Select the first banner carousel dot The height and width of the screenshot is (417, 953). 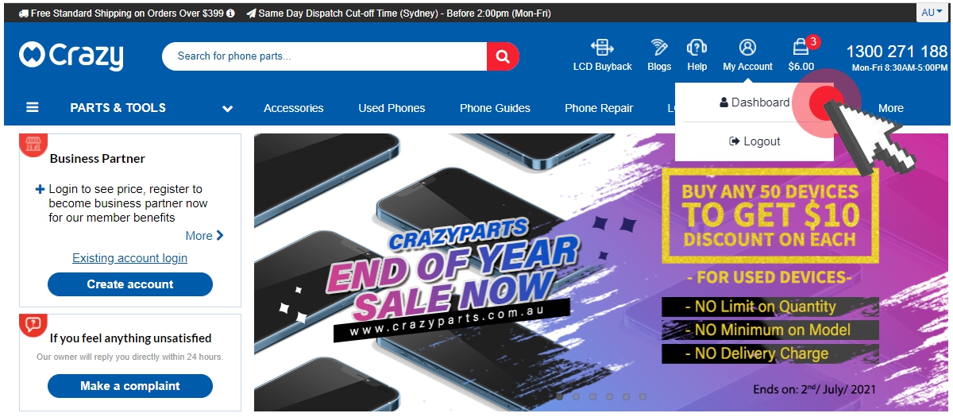(559, 396)
